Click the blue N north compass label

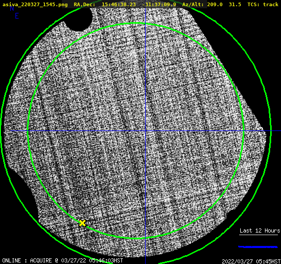[x=12, y=8]
